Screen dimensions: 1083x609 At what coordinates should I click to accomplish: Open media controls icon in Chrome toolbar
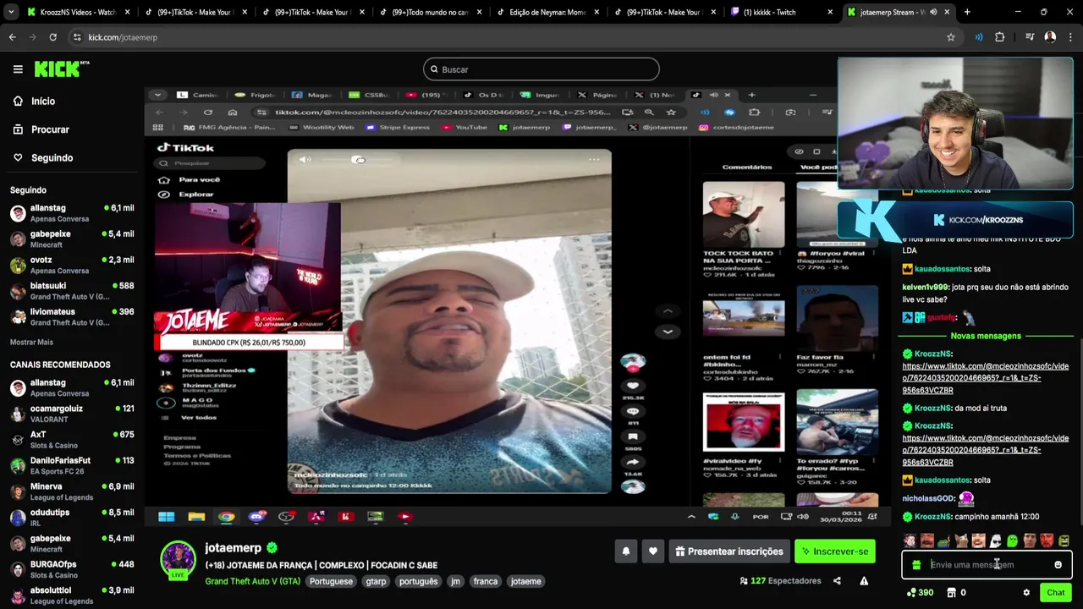pyautogui.click(x=1030, y=37)
